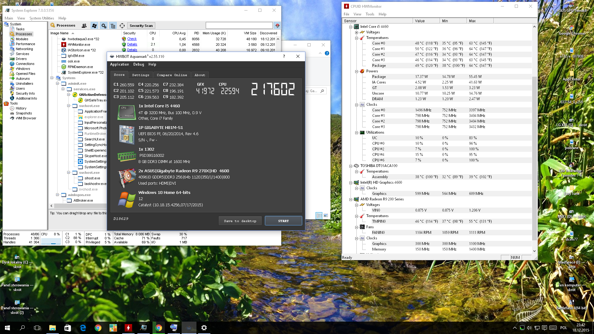Toggle the services gears toolbar icon in System Explorer

[x=104, y=26]
